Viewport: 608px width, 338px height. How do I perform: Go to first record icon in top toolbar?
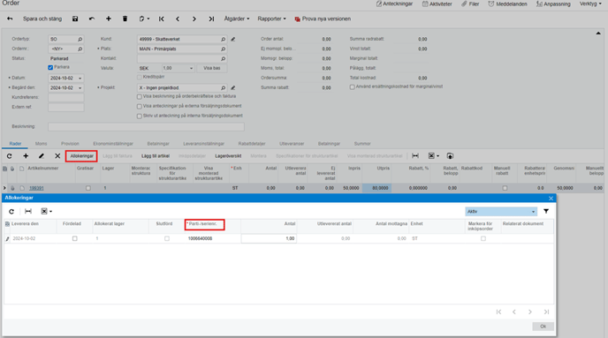point(162,19)
